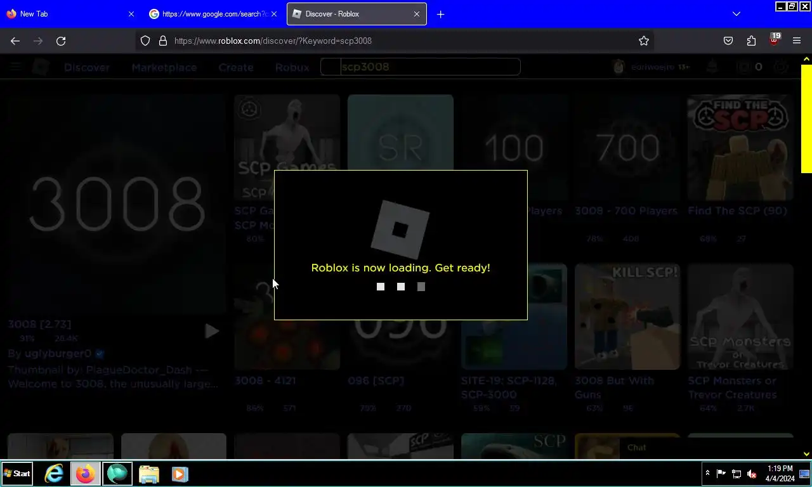Click the Roblox logo icon
The image size is (812, 487).
(x=41, y=67)
